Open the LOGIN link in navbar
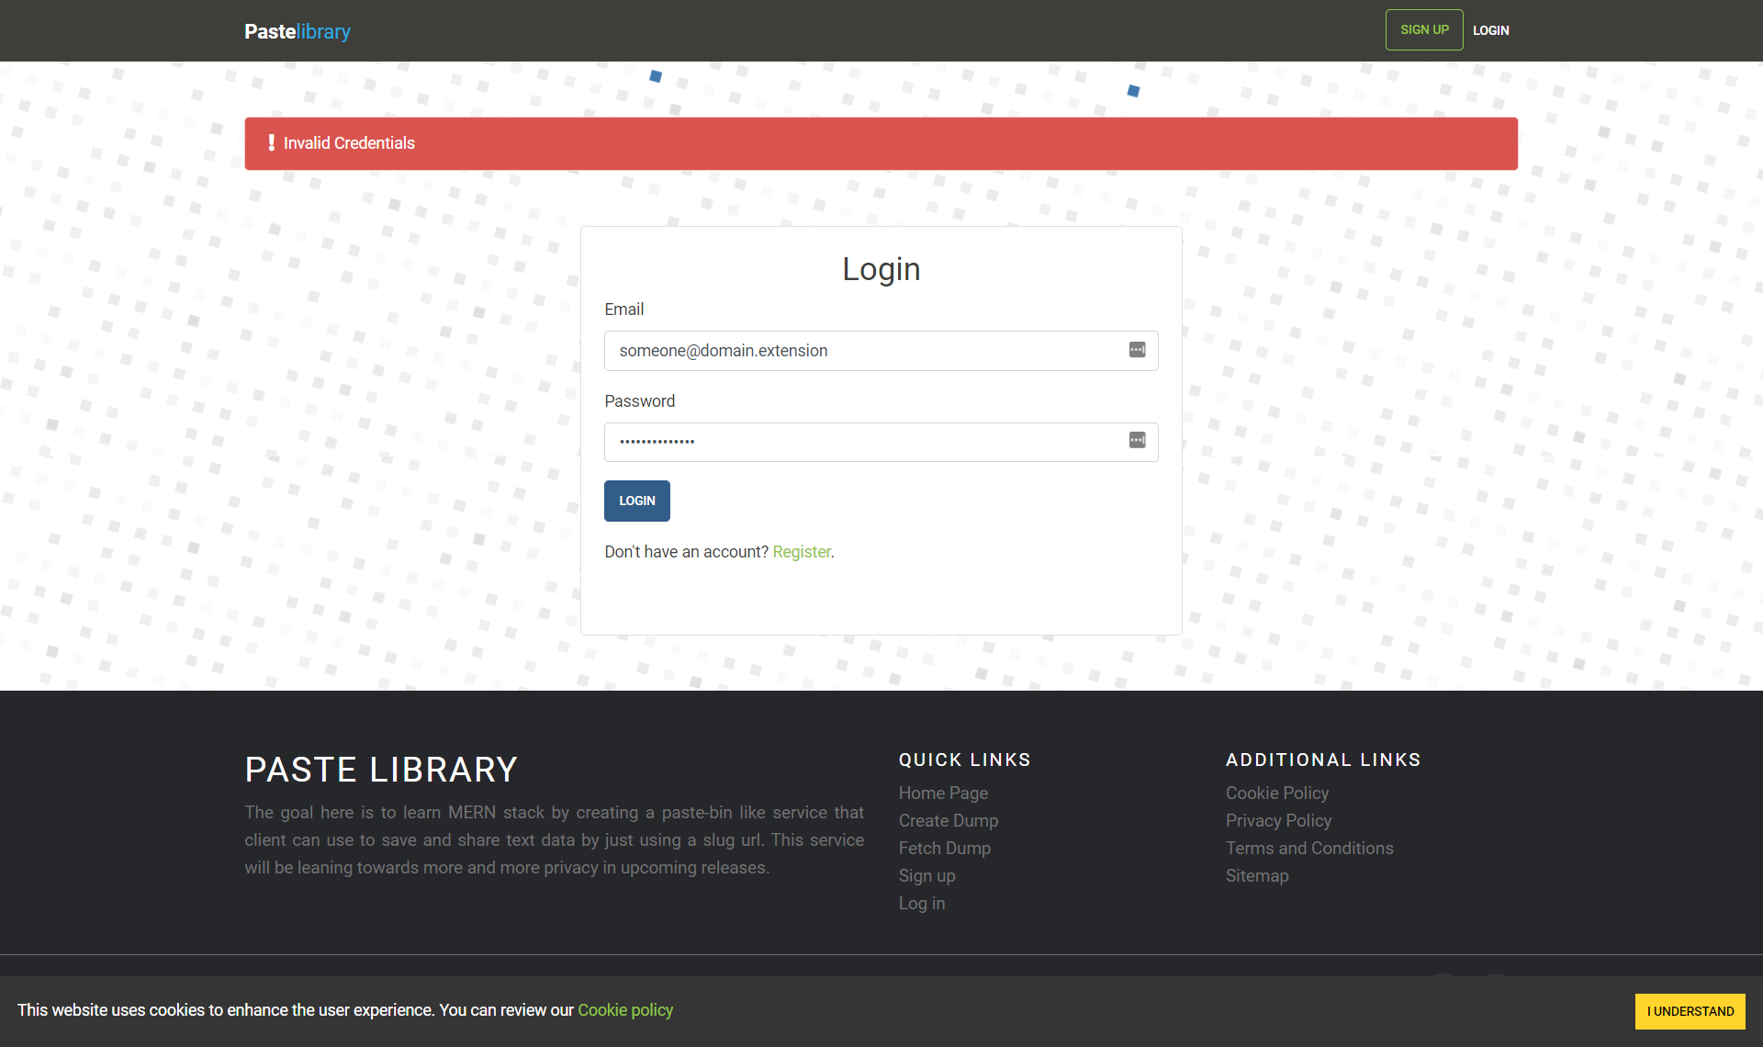Screen dimensions: 1763x1047 (x=1490, y=30)
